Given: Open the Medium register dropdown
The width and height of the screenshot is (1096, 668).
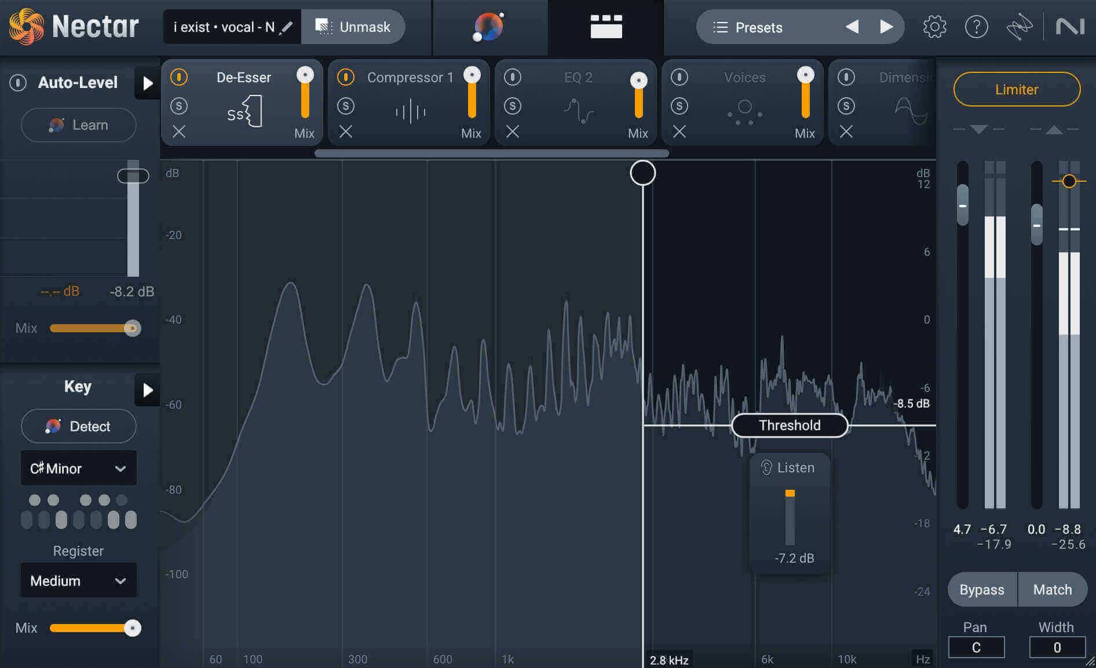Looking at the screenshot, I should (79, 580).
